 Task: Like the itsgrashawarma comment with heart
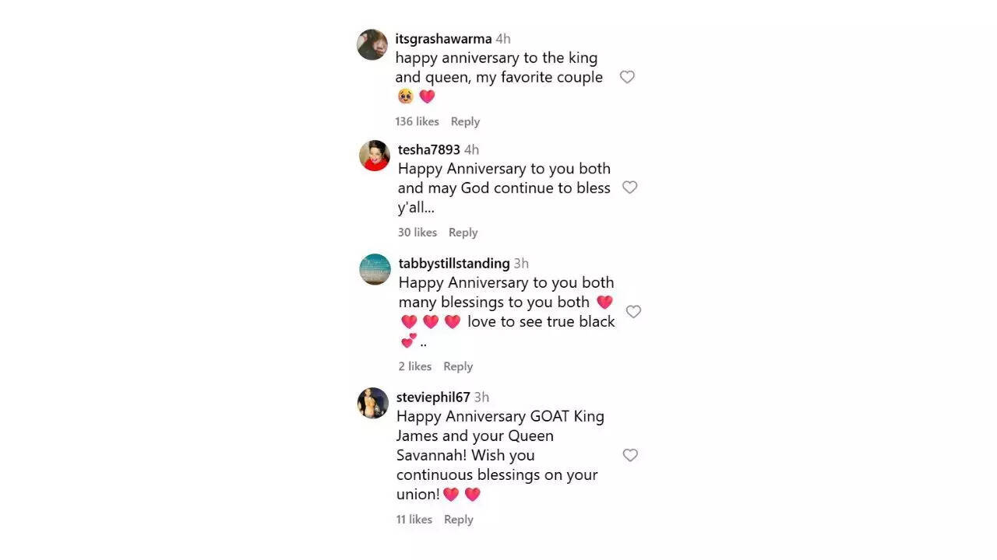627,77
